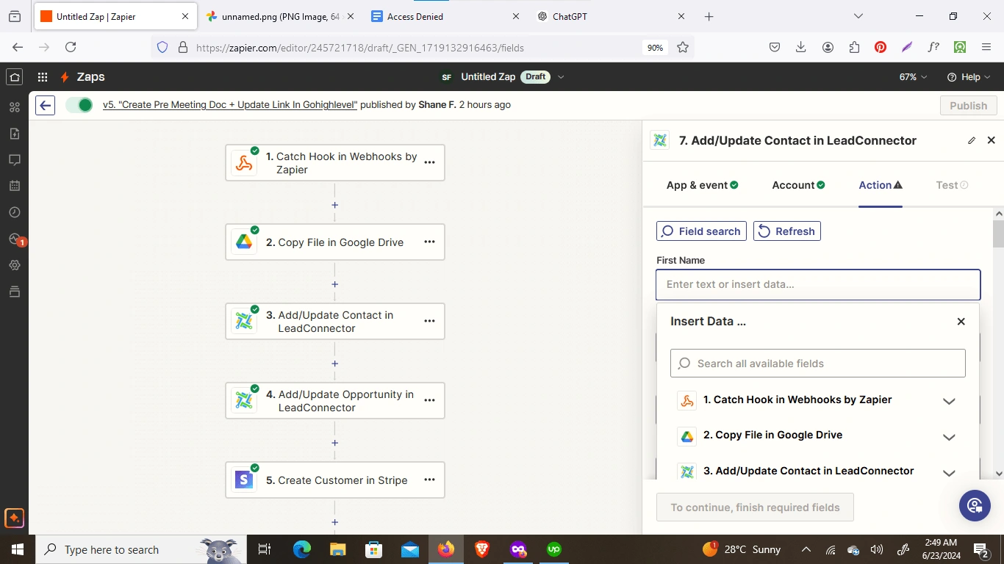Open File Explorer from taskbar
This screenshot has height=564, width=1004.
coord(338,549)
